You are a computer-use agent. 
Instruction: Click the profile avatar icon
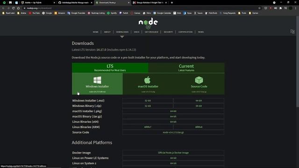[x=291, y=8]
